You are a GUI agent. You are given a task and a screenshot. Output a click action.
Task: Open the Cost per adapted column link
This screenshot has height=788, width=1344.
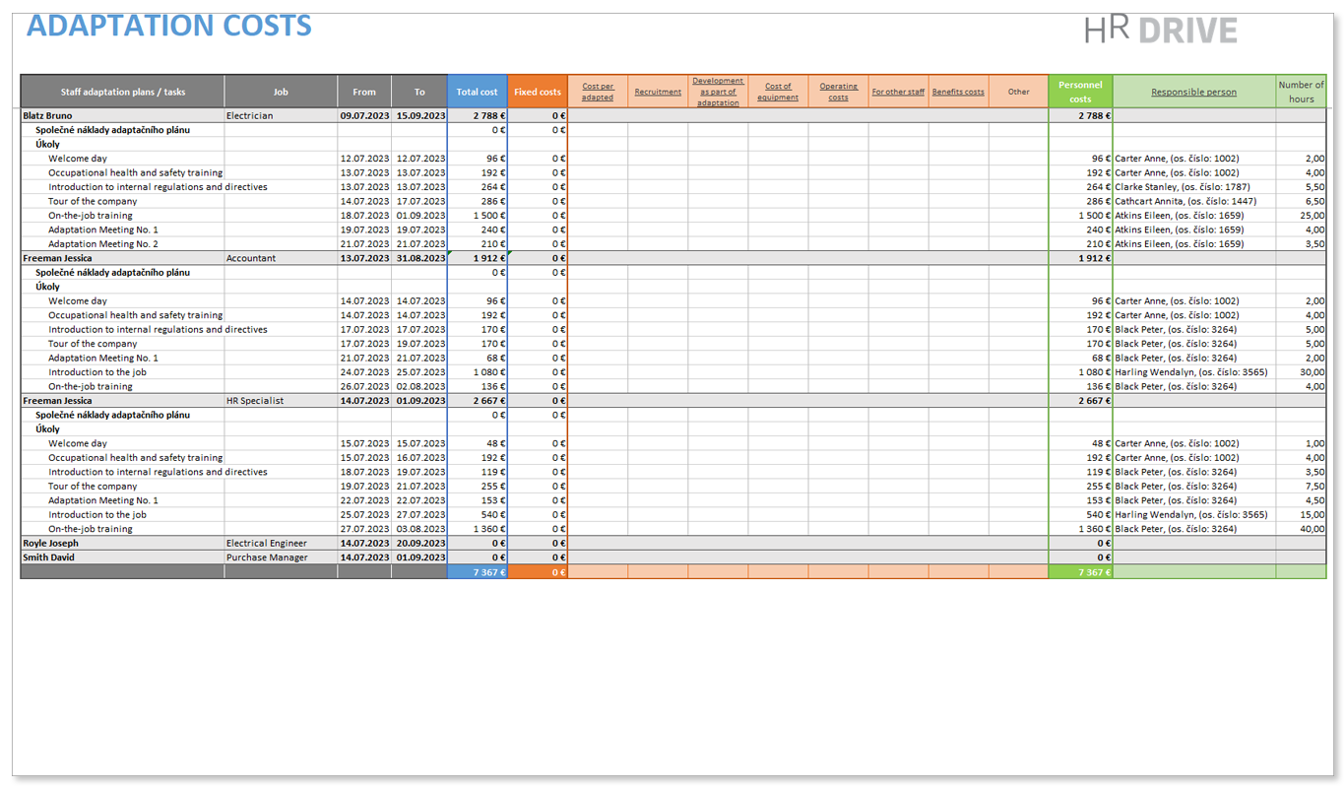[598, 90]
